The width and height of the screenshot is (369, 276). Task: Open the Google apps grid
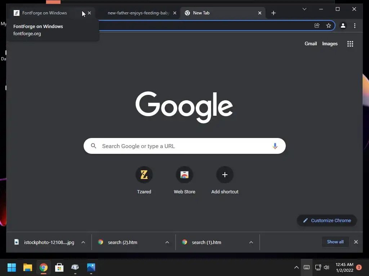click(x=350, y=43)
